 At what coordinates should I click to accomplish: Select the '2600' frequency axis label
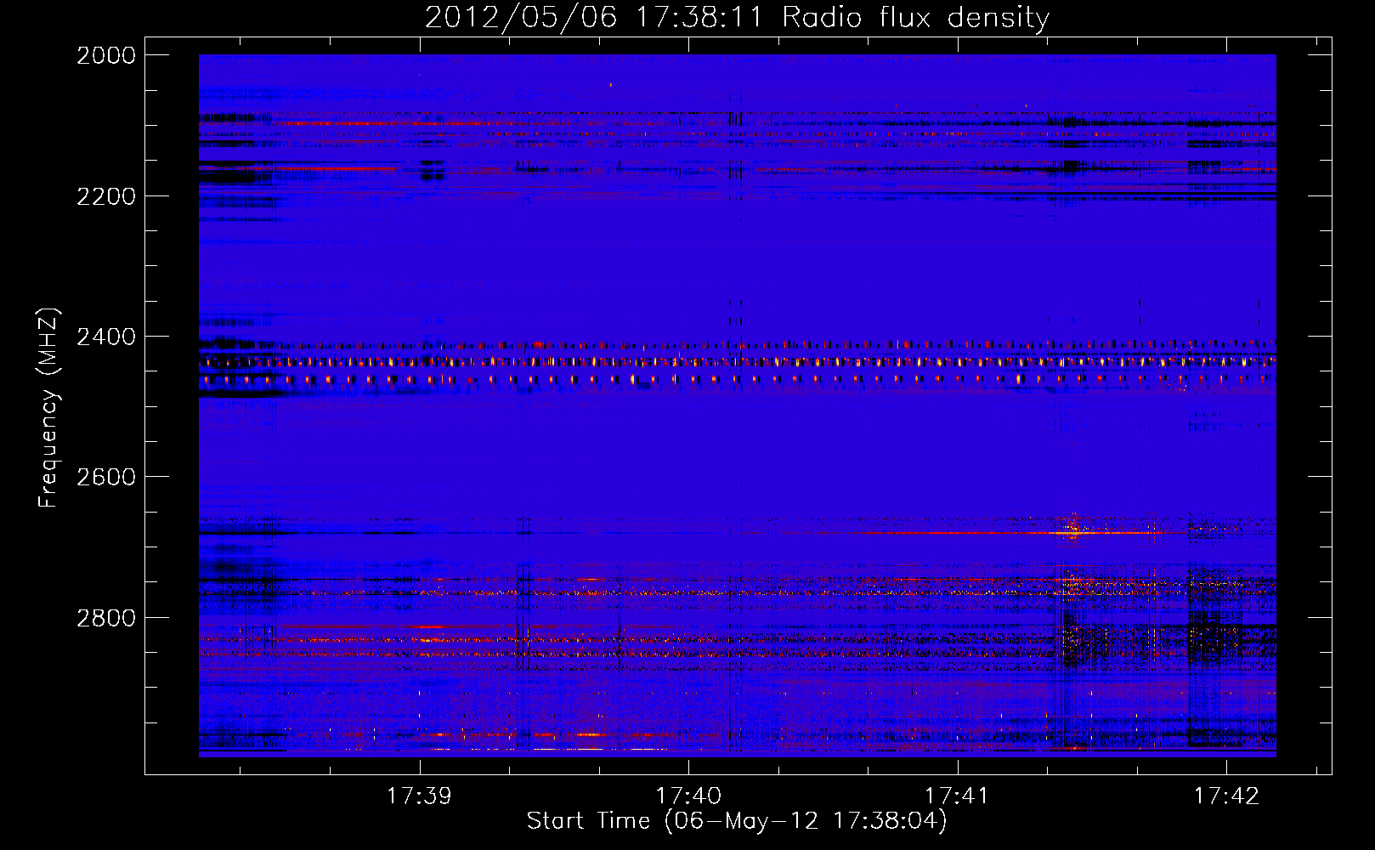[106, 477]
